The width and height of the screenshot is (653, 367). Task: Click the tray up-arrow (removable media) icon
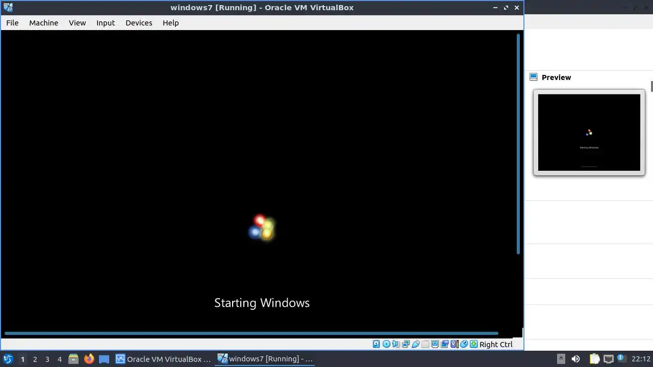[561, 359]
